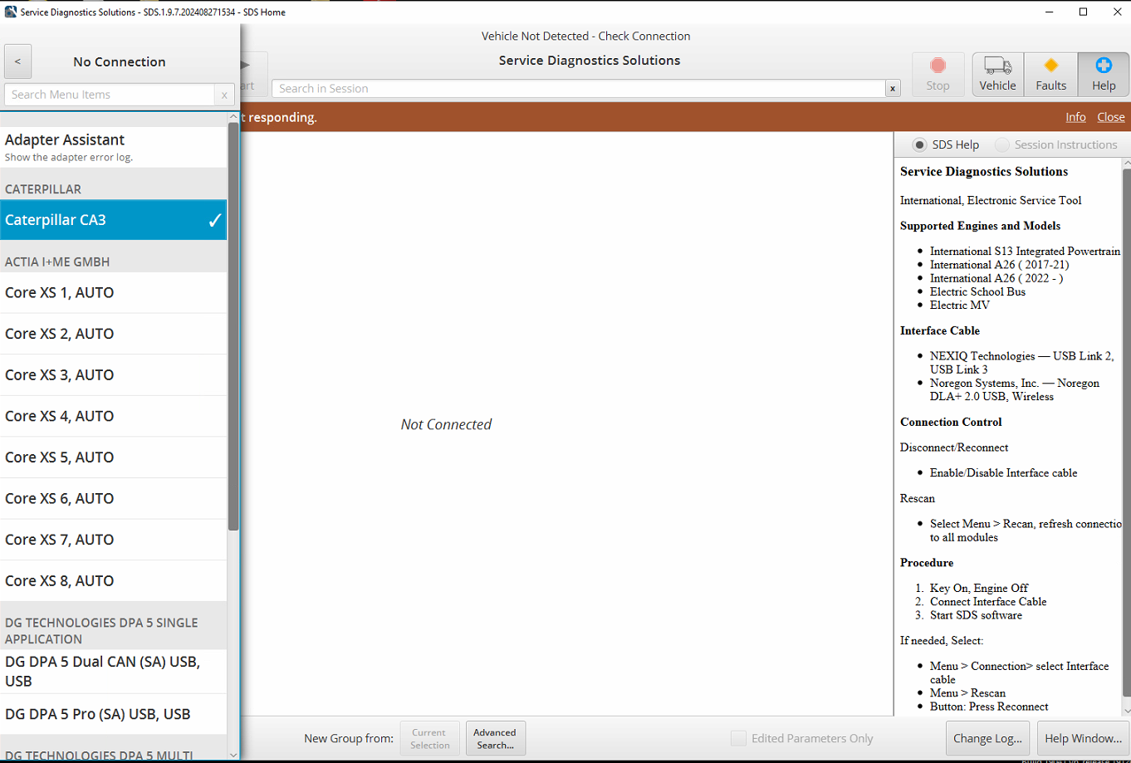Click 'Key On, Engine Off' step
Viewport: 1131px width, 763px height.
click(x=979, y=588)
